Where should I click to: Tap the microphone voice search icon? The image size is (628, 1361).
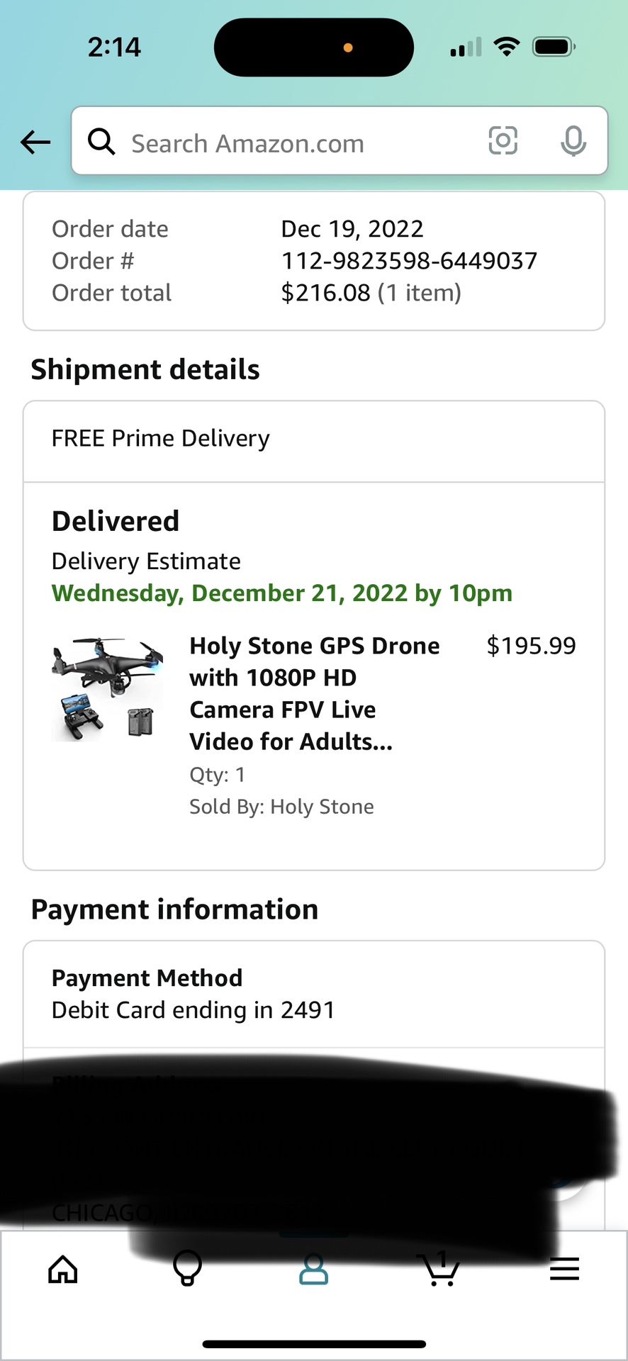pyautogui.click(x=573, y=141)
